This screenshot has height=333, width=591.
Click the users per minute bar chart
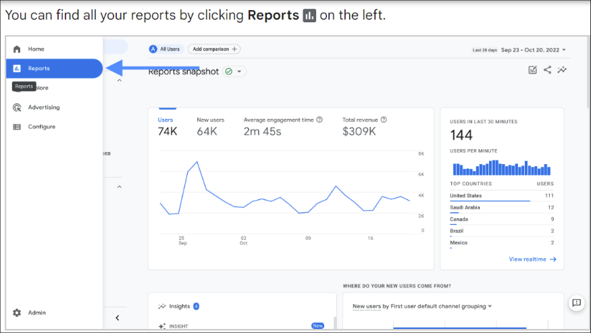point(502,168)
